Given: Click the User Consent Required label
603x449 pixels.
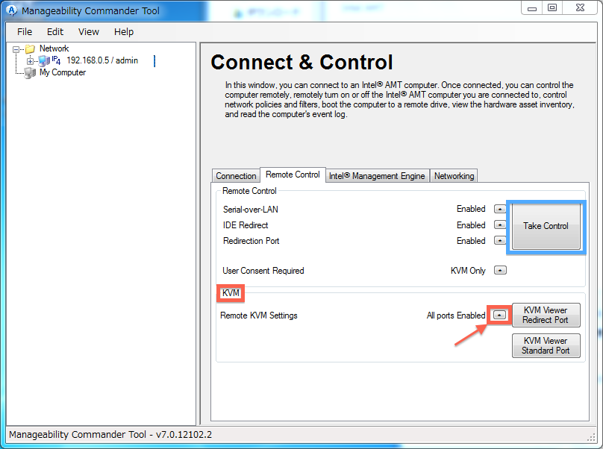Looking at the screenshot, I should click(263, 271).
